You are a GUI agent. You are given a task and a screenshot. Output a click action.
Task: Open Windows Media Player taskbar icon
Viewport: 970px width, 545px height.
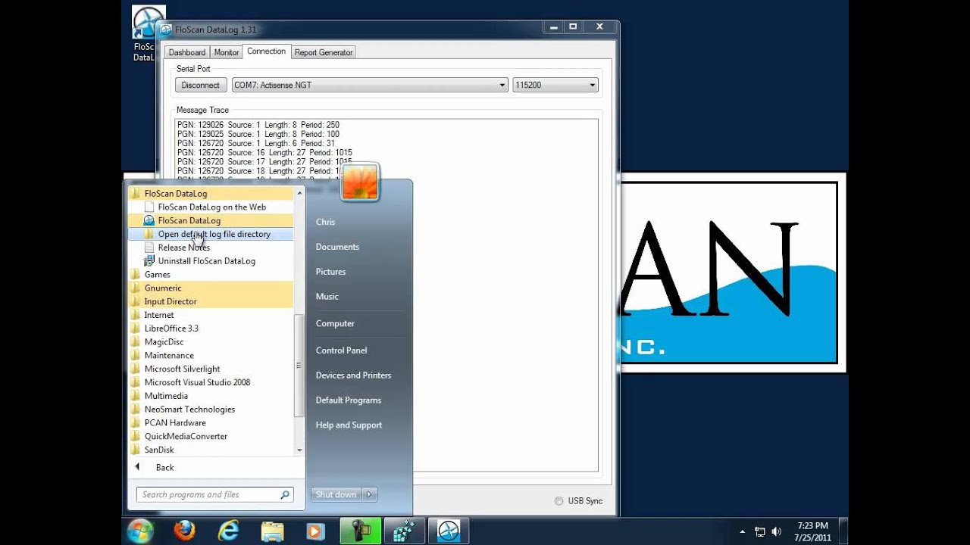[316, 531]
